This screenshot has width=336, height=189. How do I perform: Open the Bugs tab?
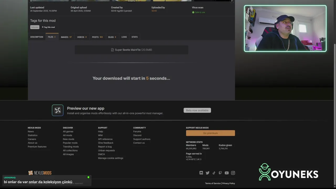[112, 37]
